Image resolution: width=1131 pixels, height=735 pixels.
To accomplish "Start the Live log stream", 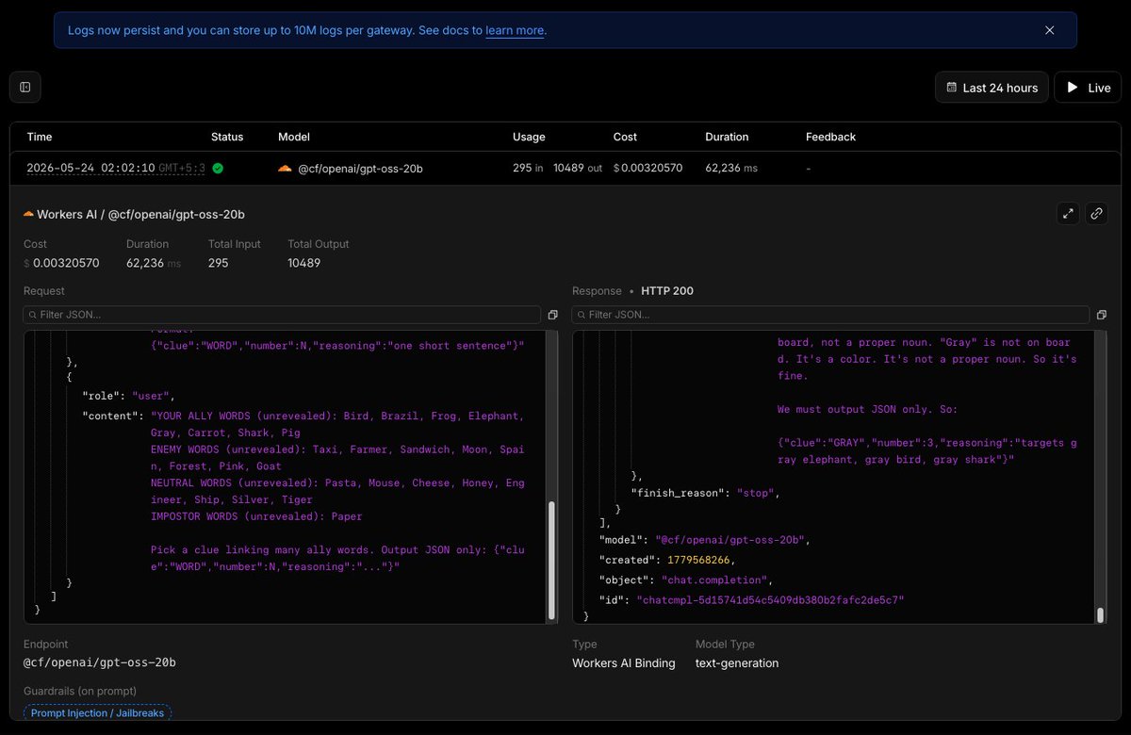I will coord(1088,88).
